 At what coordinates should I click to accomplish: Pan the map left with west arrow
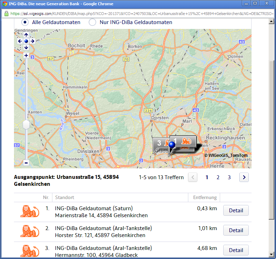(x=20, y=41)
